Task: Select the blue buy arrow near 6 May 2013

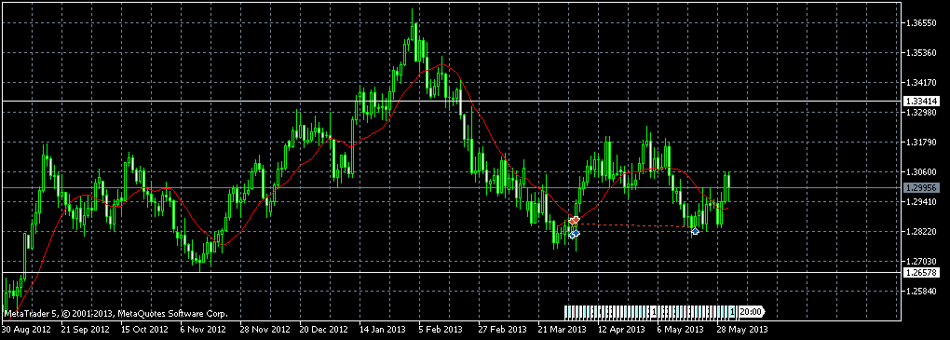Action: tap(696, 231)
